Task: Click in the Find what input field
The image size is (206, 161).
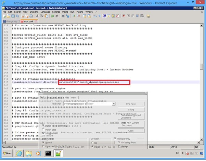Action: coord(88,104)
